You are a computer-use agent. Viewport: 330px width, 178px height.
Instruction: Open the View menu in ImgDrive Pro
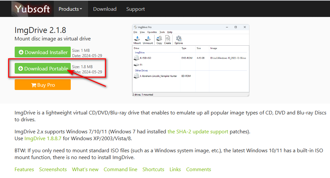[x=142, y=32]
